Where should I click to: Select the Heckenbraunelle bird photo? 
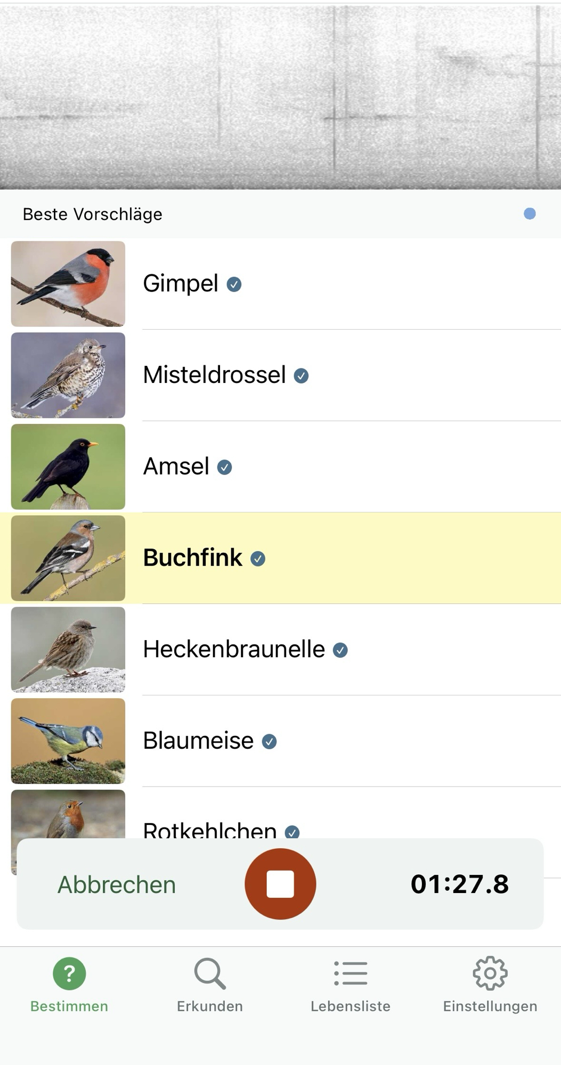pyautogui.click(x=68, y=650)
